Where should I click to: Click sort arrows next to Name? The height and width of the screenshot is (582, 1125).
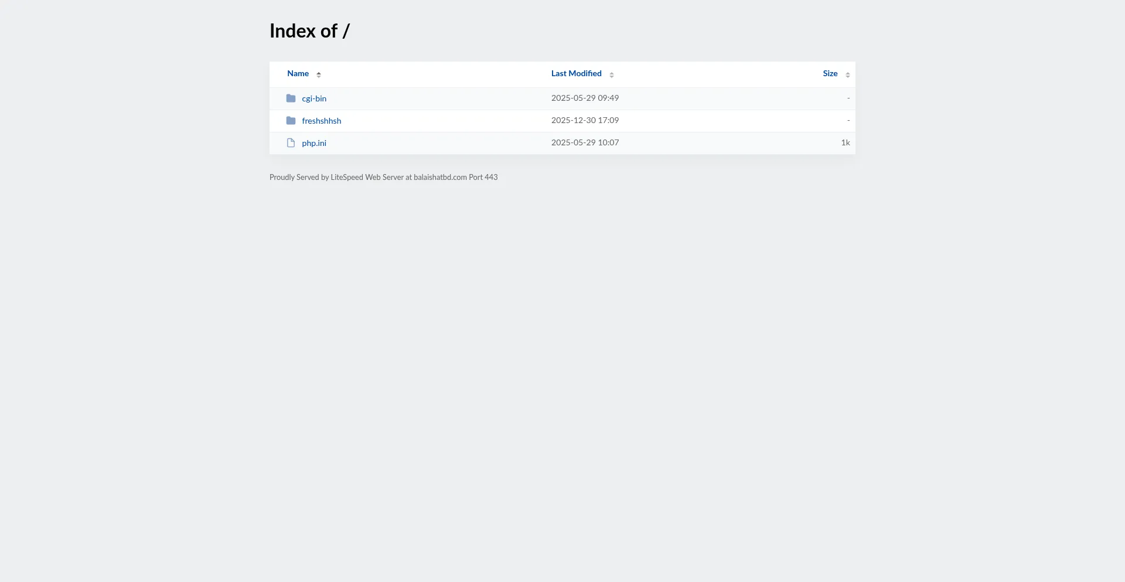pyautogui.click(x=319, y=74)
